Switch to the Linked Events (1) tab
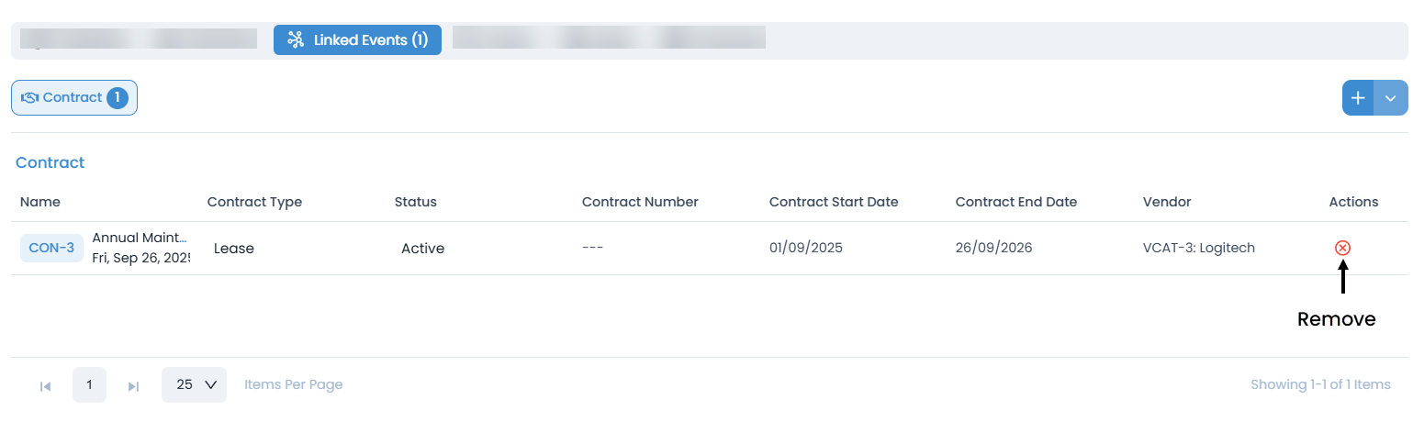This screenshot has width=1413, height=433. tap(357, 40)
